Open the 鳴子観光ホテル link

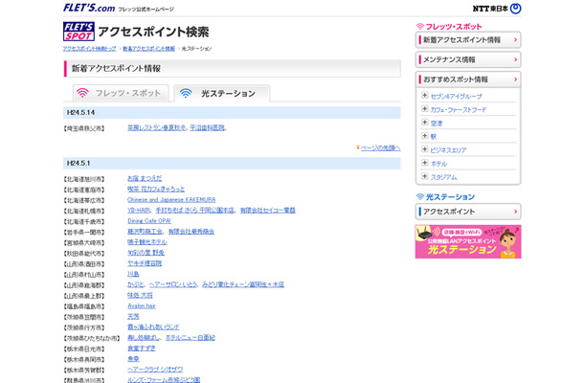click(147, 242)
